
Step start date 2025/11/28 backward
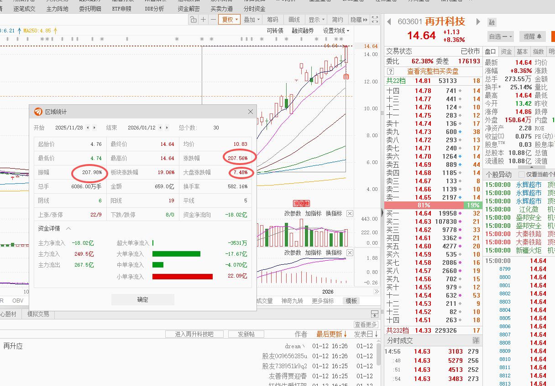coord(88,128)
